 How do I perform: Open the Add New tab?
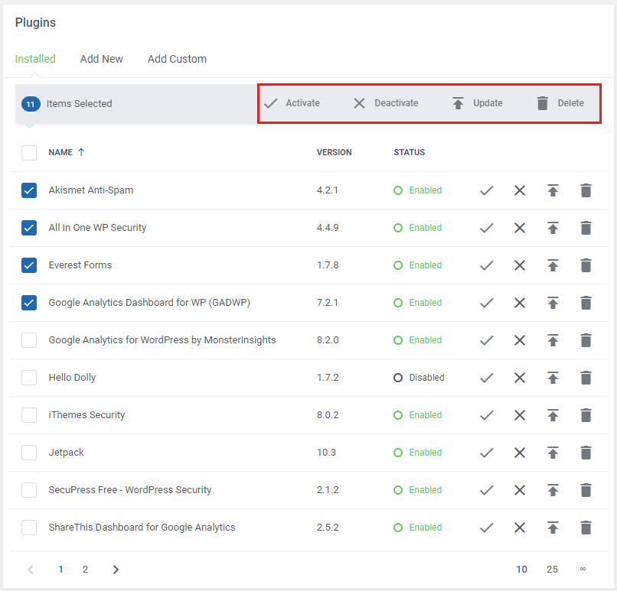[x=102, y=59]
